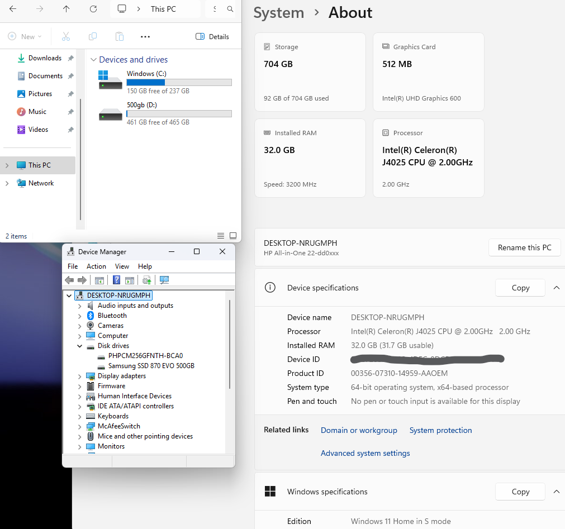Select Human Interface Devices
Image resolution: width=565 pixels, height=529 pixels.
point(134,396)
